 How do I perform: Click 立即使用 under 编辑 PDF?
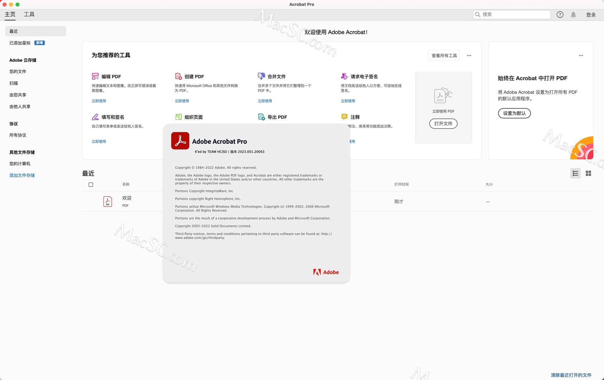99,101
